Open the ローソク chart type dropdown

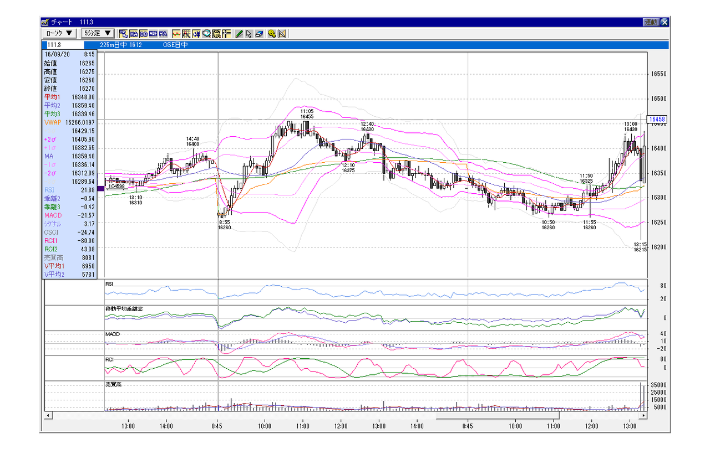[60, 34]
